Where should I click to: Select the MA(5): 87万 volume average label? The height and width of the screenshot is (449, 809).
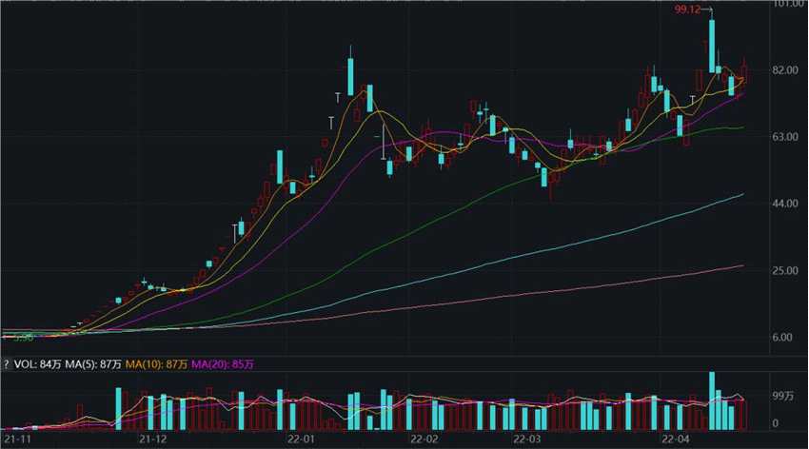click(93, 364)
